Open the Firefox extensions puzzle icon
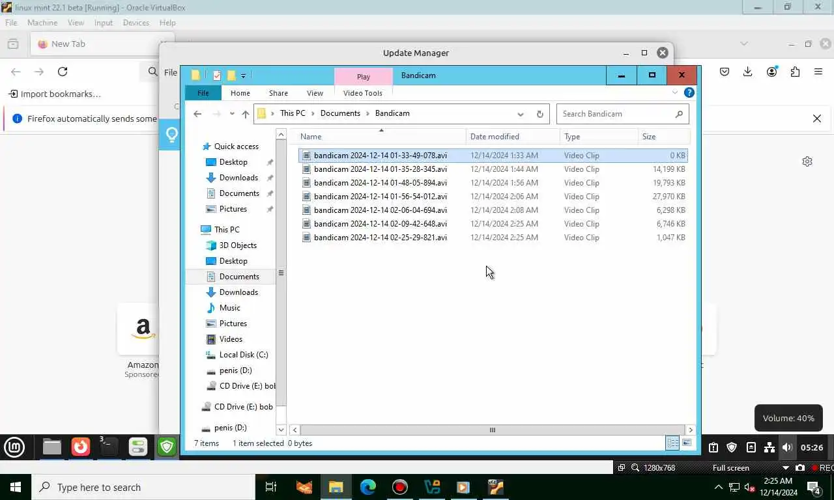This screenshot has width=834, height=500. [x=795, y=72]
